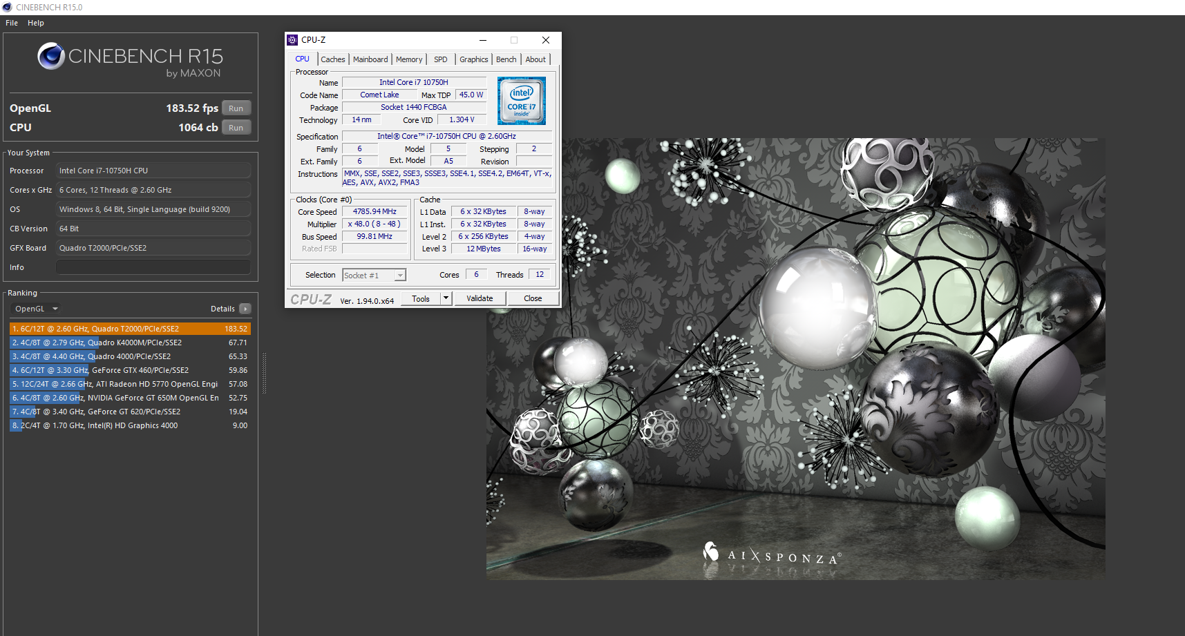The width and height of the screenshot is (1185, 636).
Task: Click the CPU-Z window title icon
Action: (x=292, y=40)
